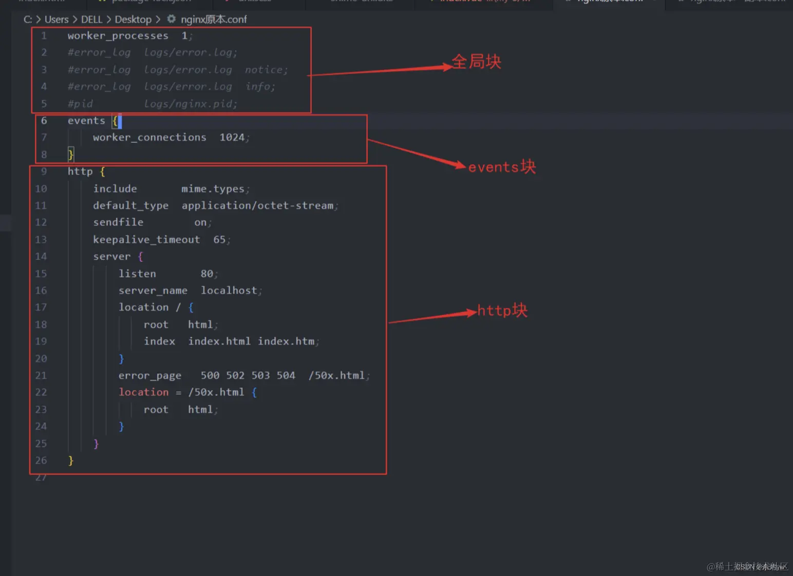Image resolution: width=793 pixels, height=576 pixels.
Task: Click 'root' on line 18
Action: [156, 325]
